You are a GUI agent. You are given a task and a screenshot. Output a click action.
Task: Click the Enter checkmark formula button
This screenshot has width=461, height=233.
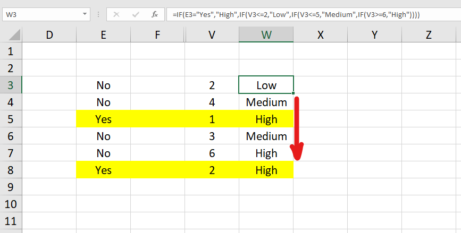pyautogui.click(x=136, y=14)
